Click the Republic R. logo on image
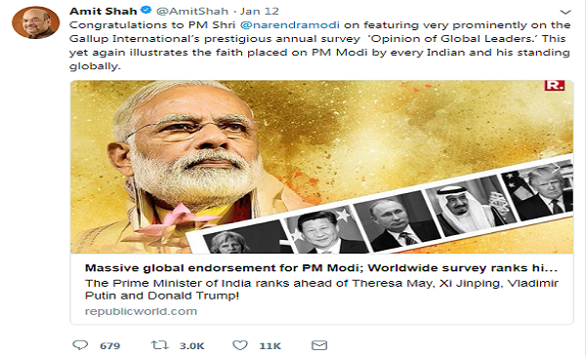The height and width of the screenshot is (356, 586). (555, 85)
